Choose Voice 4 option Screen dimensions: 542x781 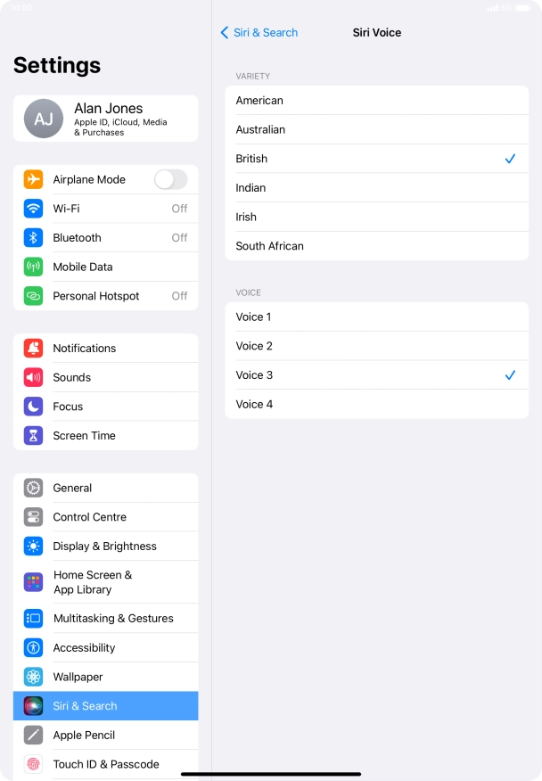click(376, 404)
